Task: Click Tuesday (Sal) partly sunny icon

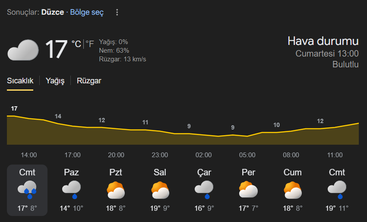Action: 160,190
